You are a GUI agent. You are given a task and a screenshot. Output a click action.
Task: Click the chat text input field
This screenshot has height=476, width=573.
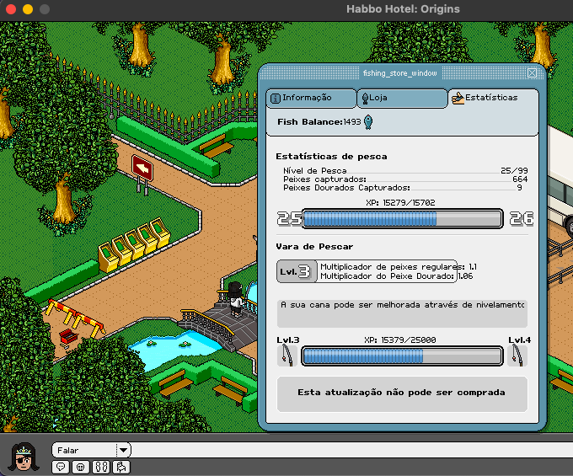pyautogui.click(x=351, y=450)
